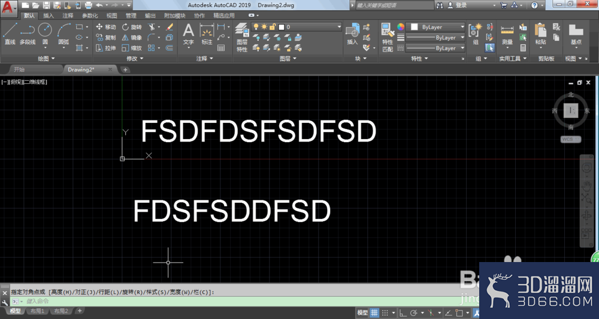Toggle model space (模型) button in status bar

click(x=362, y=312)
